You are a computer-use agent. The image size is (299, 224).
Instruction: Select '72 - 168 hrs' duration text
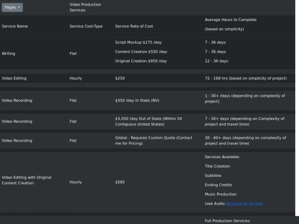(x=216, y=79)
